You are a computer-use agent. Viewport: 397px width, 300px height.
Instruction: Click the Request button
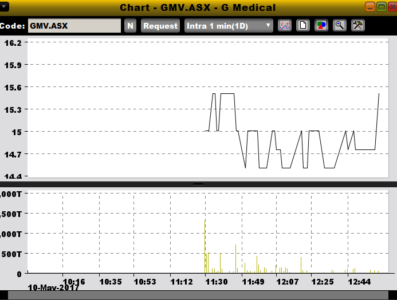point(160,26)
